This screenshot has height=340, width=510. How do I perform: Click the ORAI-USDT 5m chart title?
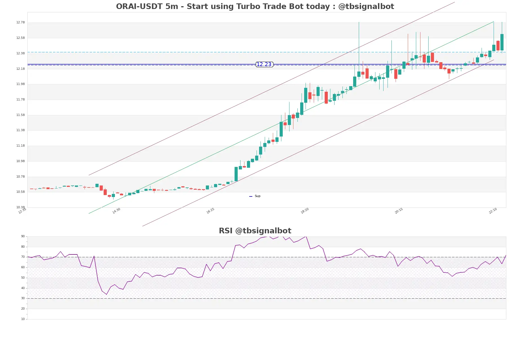tap(255, 6)
